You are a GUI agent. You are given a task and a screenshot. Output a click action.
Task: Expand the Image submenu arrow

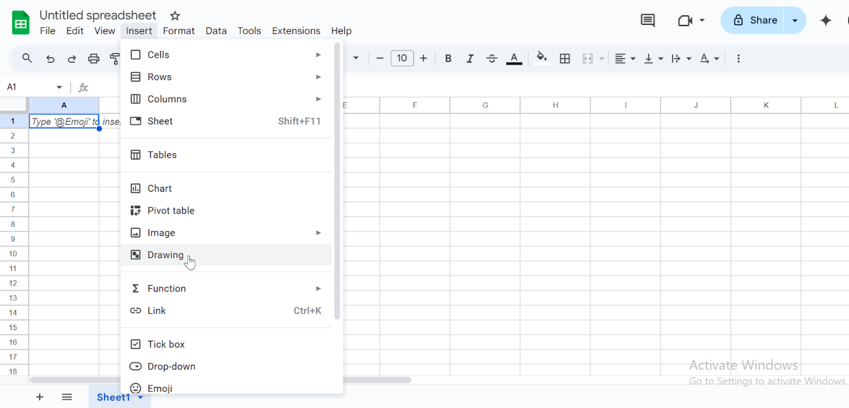[x=318, y=233]
